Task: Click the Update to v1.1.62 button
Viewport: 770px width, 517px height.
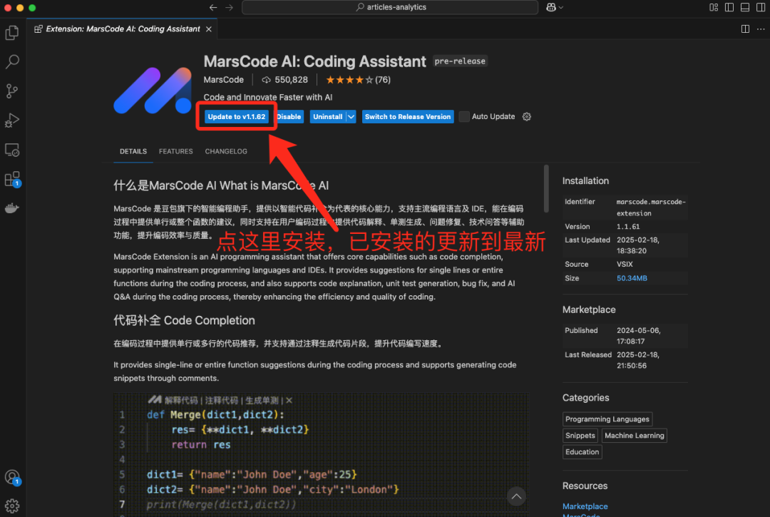Action: click(236, 117)
